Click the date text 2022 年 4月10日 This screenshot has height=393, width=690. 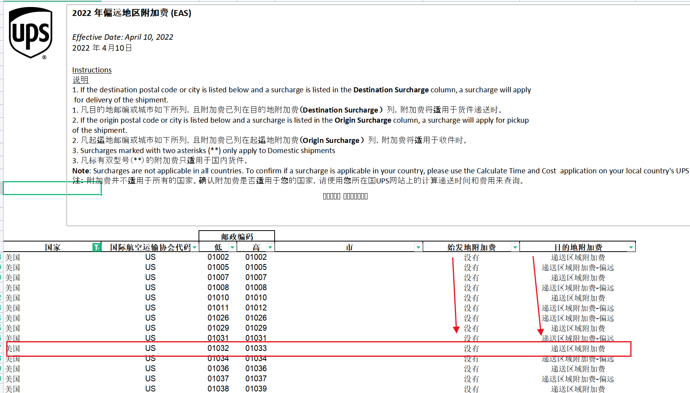(102, 48)
